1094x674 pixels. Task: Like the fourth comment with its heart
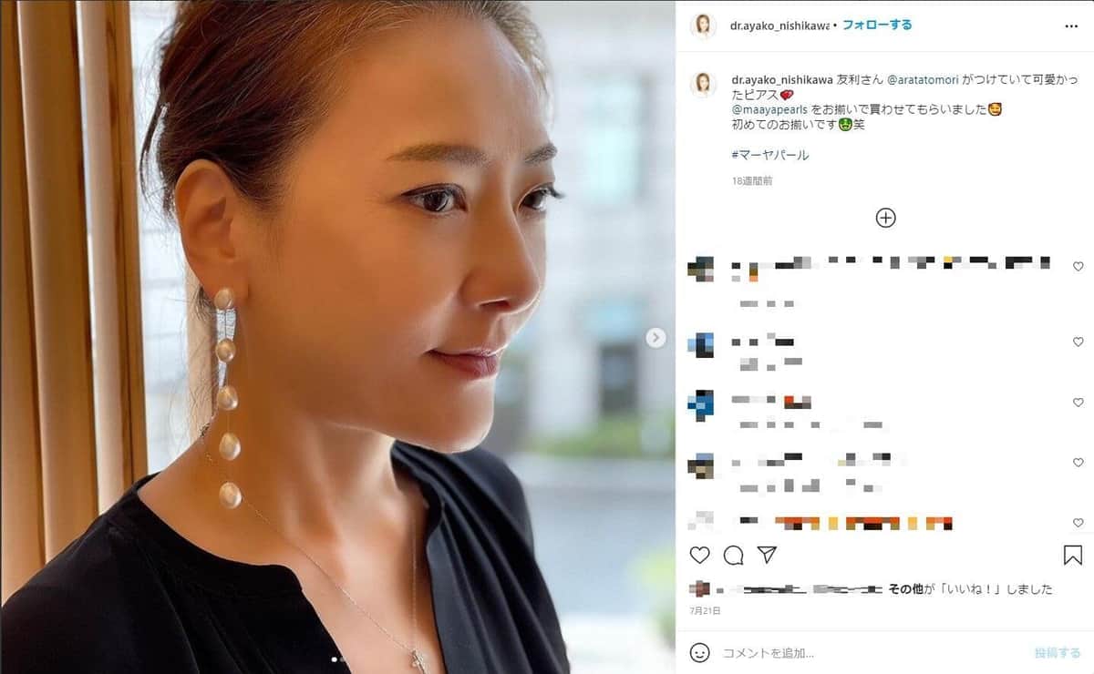pos(1078,463)
